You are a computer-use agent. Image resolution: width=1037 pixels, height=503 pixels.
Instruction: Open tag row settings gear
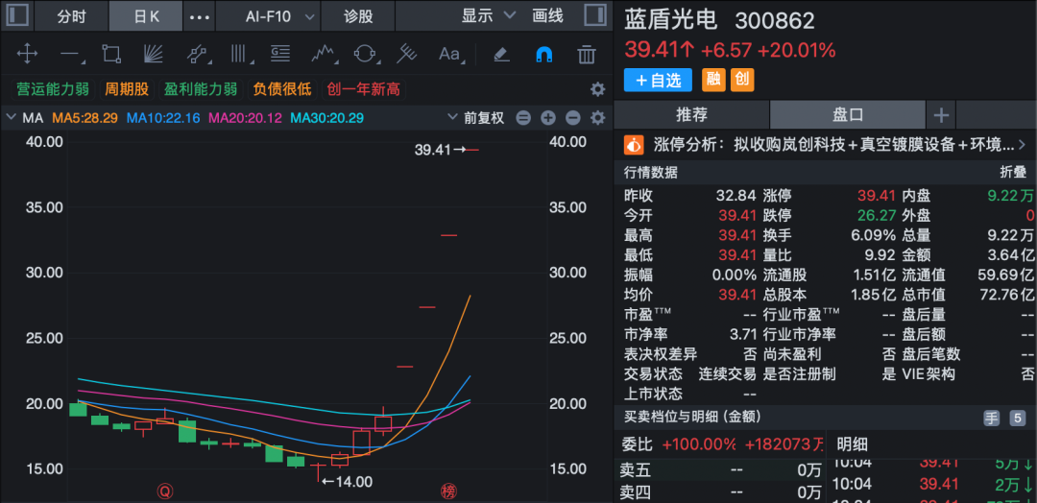tap(598, 89)
